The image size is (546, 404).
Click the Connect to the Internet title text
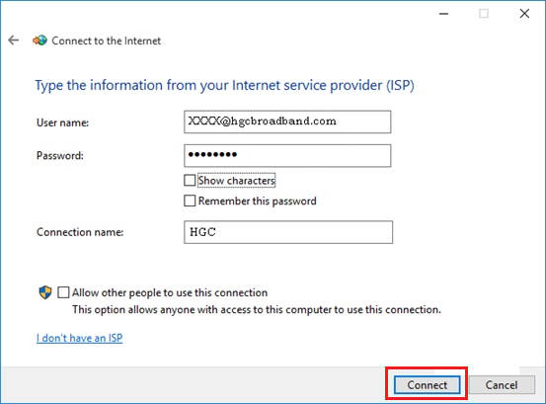[x=107, y=40]
